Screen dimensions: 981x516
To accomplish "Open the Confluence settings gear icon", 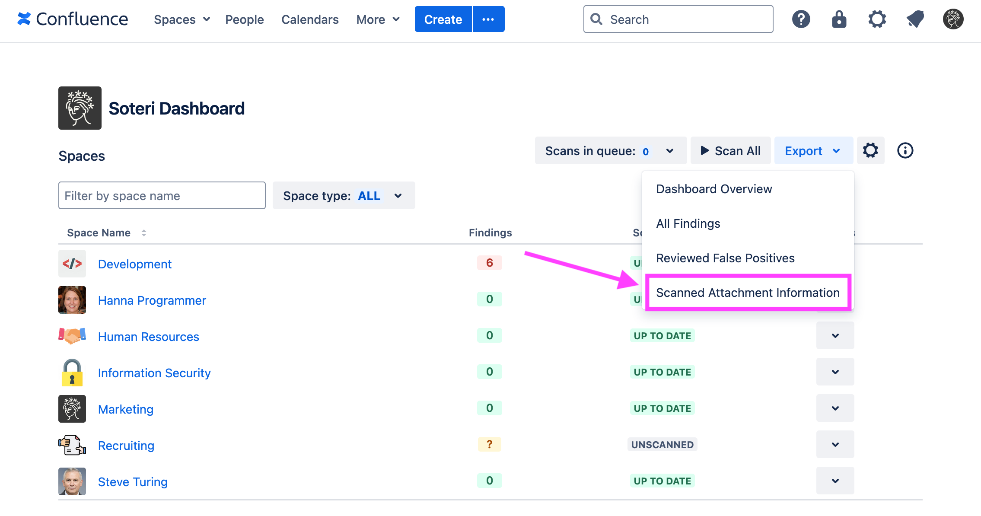I will pos(877,19).
